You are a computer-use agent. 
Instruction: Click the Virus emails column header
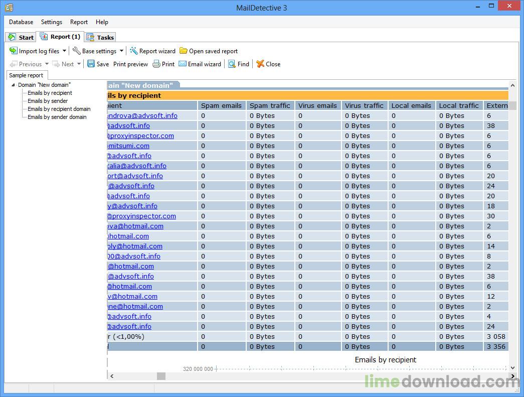[318, 106]
